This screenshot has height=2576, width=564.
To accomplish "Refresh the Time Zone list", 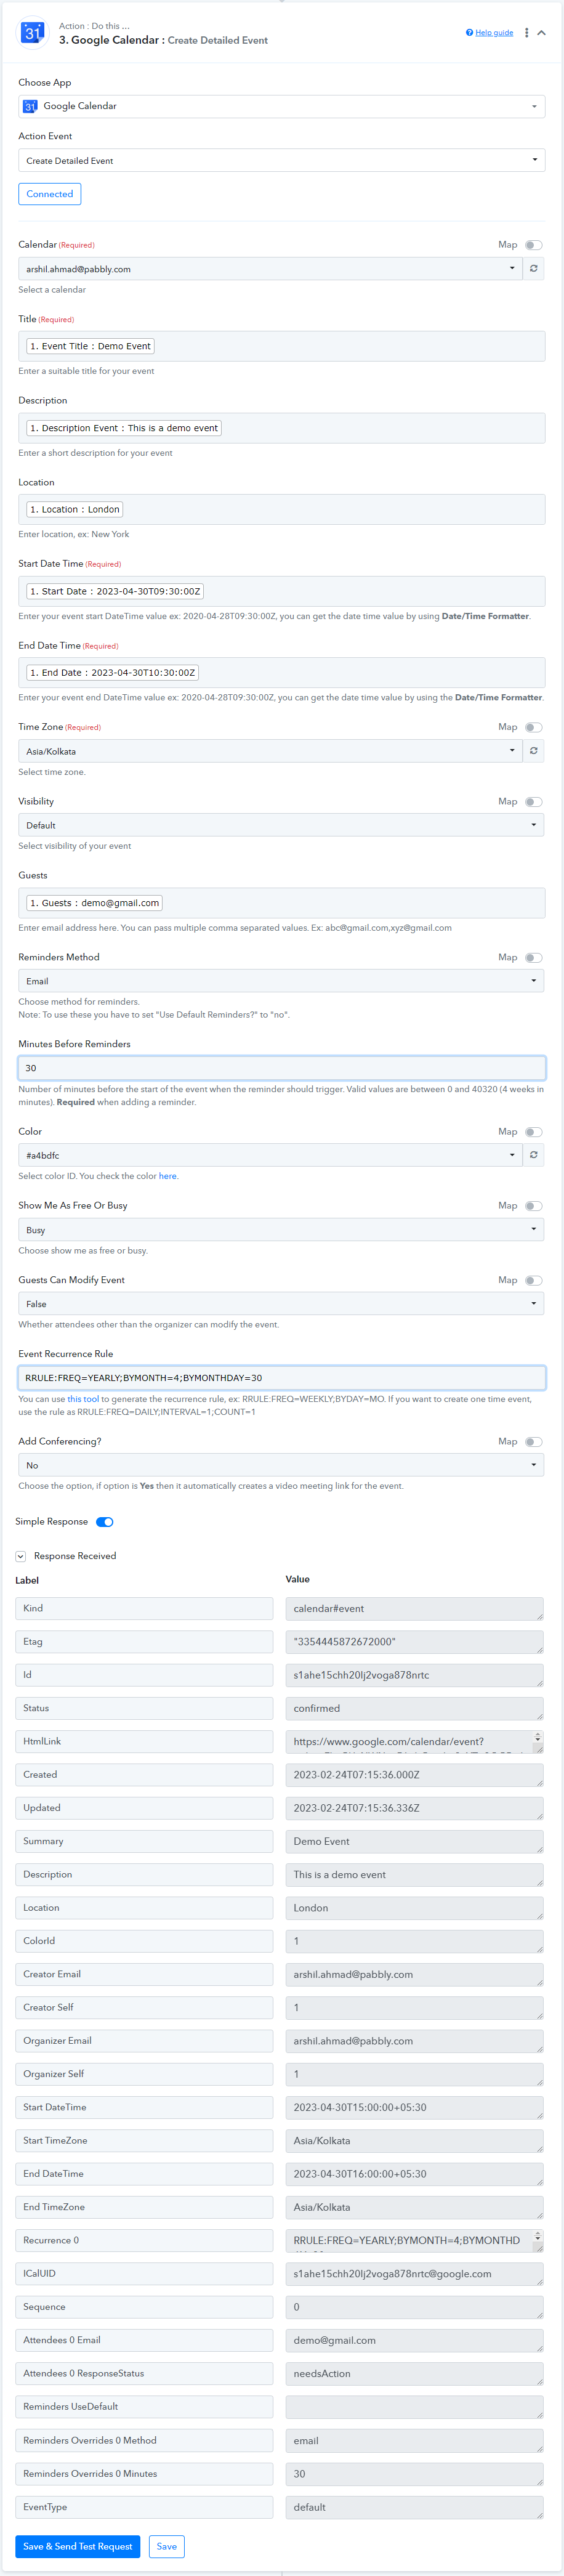I will click(534, 751).
